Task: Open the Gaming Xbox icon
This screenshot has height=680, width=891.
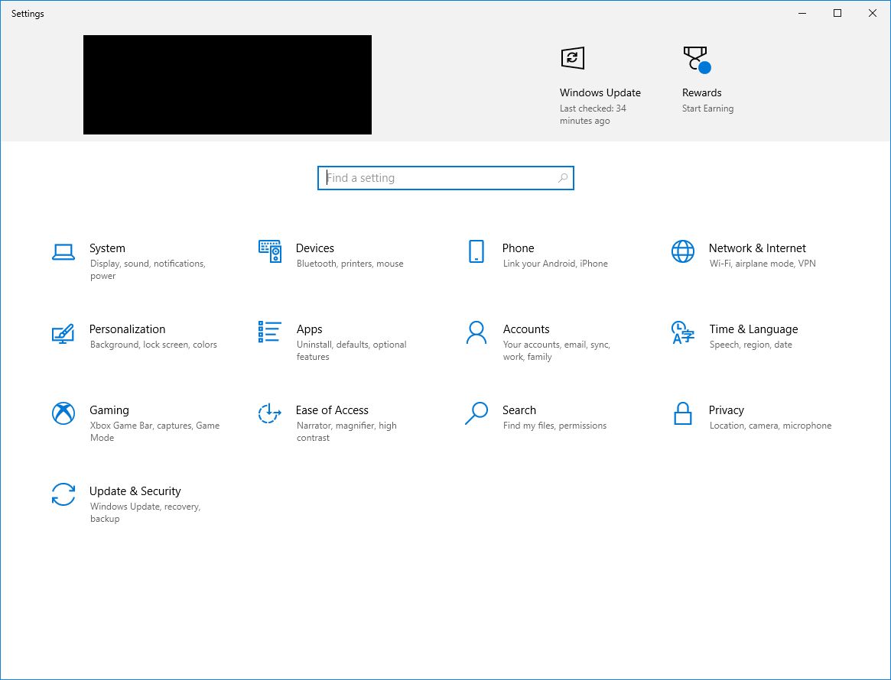Action: tap(63, 413)
